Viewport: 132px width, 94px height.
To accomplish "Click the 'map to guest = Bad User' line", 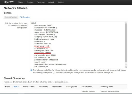I will [x=44, y=51].
